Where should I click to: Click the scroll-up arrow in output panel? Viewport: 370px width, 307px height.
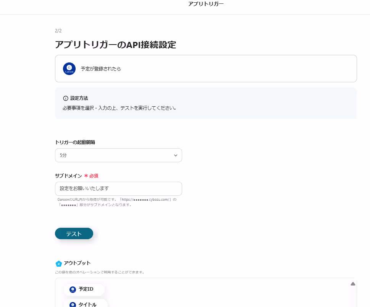coord(353,284)
